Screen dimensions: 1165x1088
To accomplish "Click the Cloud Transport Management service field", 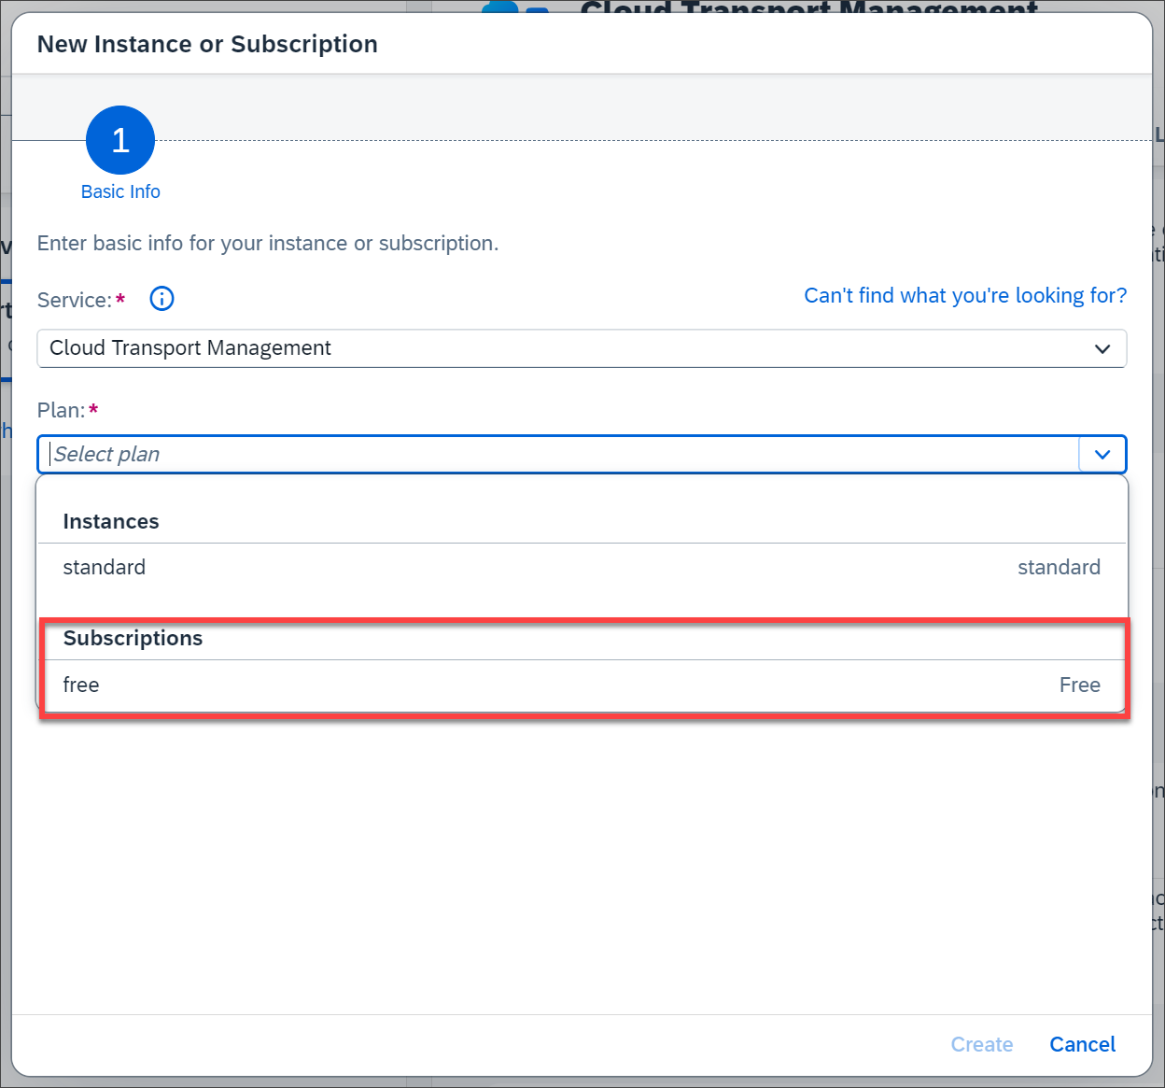I will point(582,348).
